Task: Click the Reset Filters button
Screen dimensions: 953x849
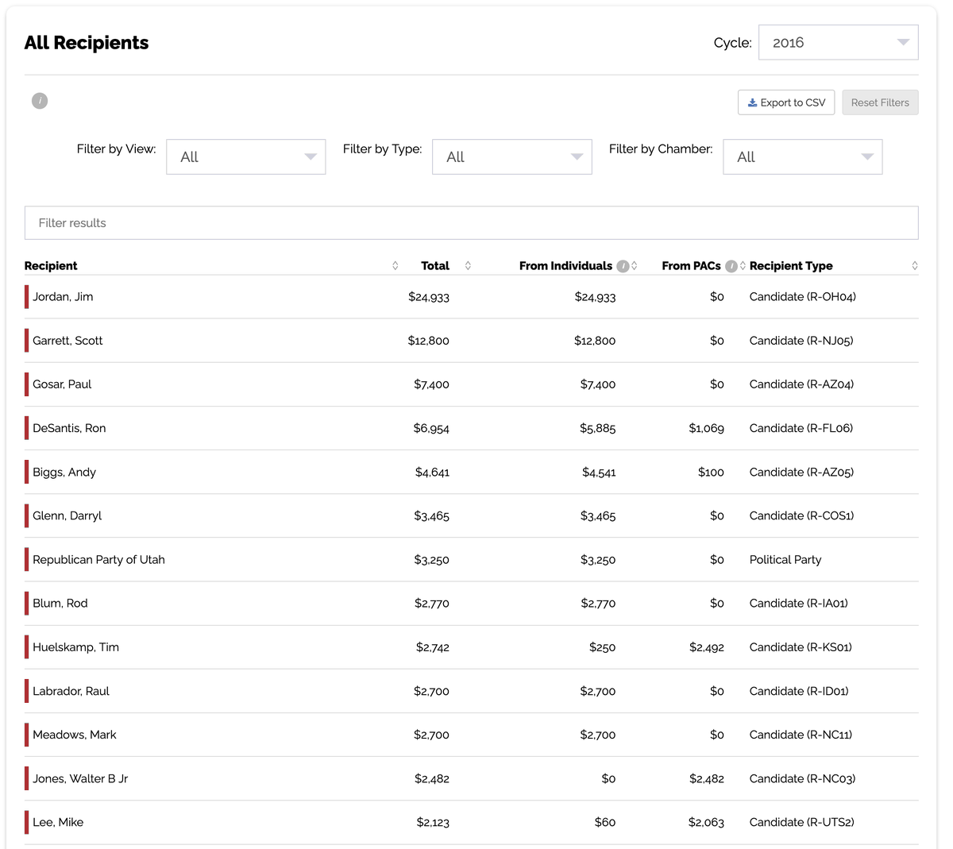Action: click(880, 102)
